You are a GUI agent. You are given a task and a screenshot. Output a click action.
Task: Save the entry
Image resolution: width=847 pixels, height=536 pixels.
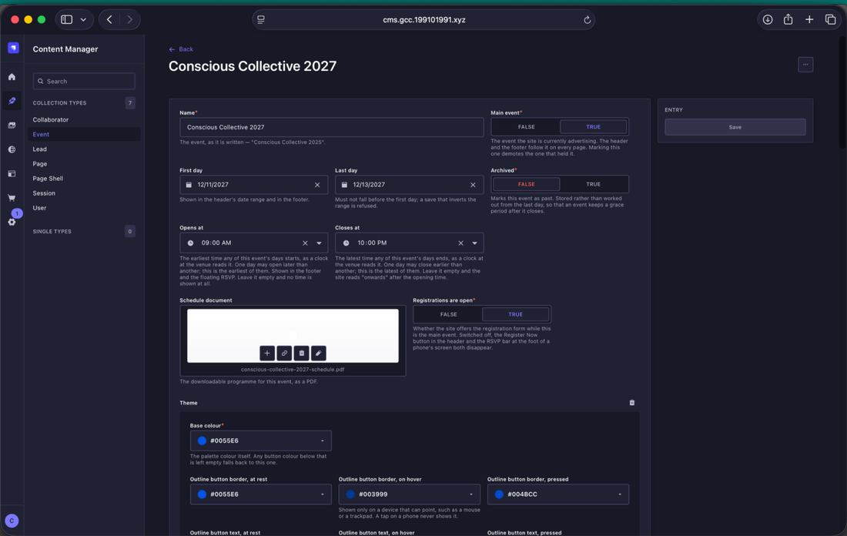735,127
